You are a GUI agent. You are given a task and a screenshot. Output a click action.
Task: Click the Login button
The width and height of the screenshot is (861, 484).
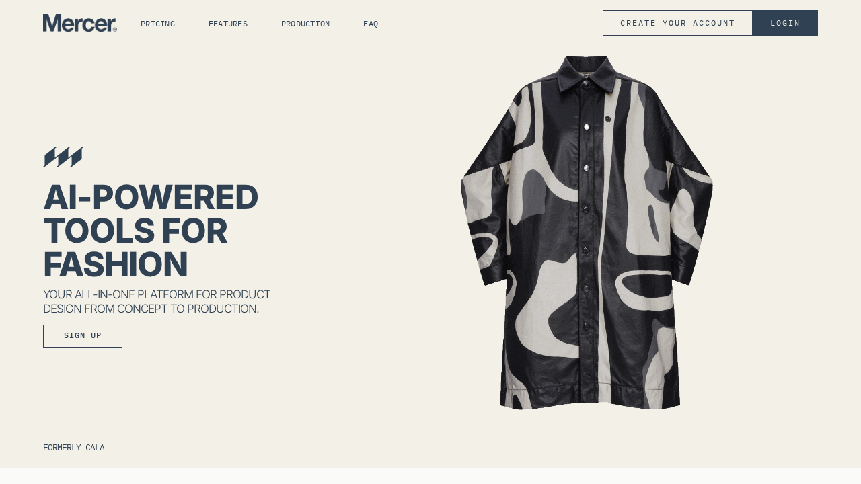(x=785, y=23)
